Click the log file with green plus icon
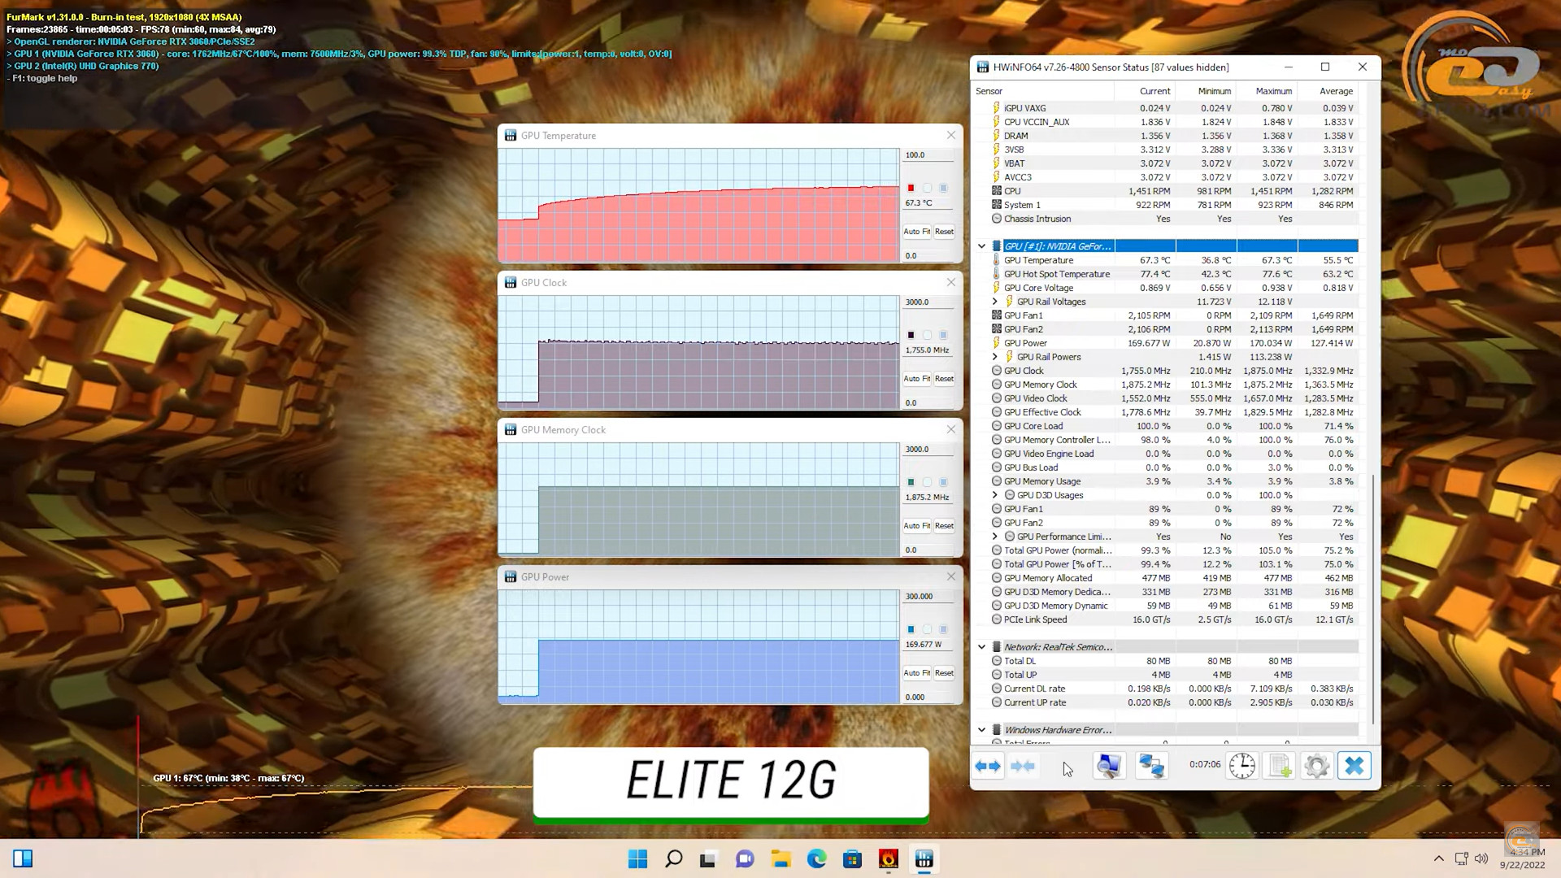This screenshot has height=878, width=1561. [x=1280, y=766]
